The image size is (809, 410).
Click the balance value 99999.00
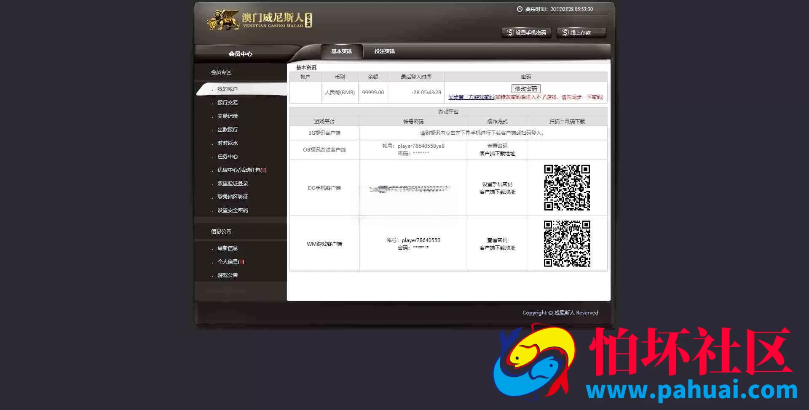373,93
